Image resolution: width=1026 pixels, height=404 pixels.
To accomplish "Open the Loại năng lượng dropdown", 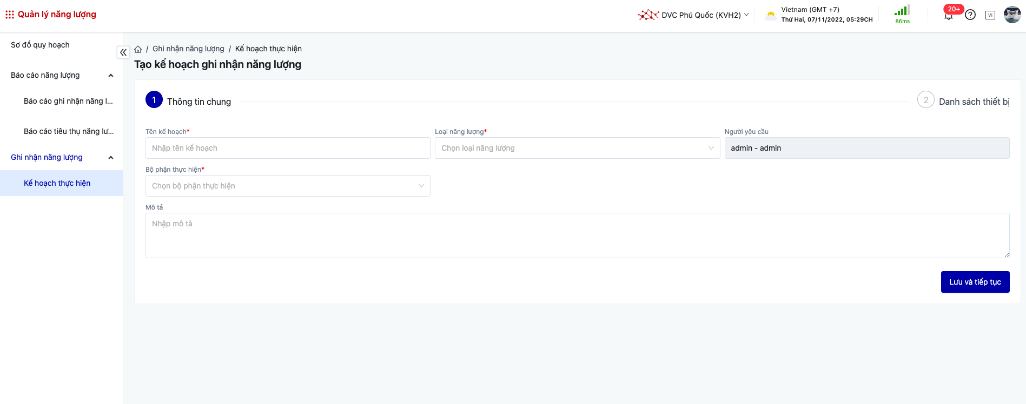I will tap(577, 148).
